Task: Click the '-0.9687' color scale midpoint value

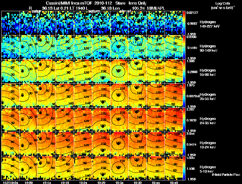Action: click(192, 24)
